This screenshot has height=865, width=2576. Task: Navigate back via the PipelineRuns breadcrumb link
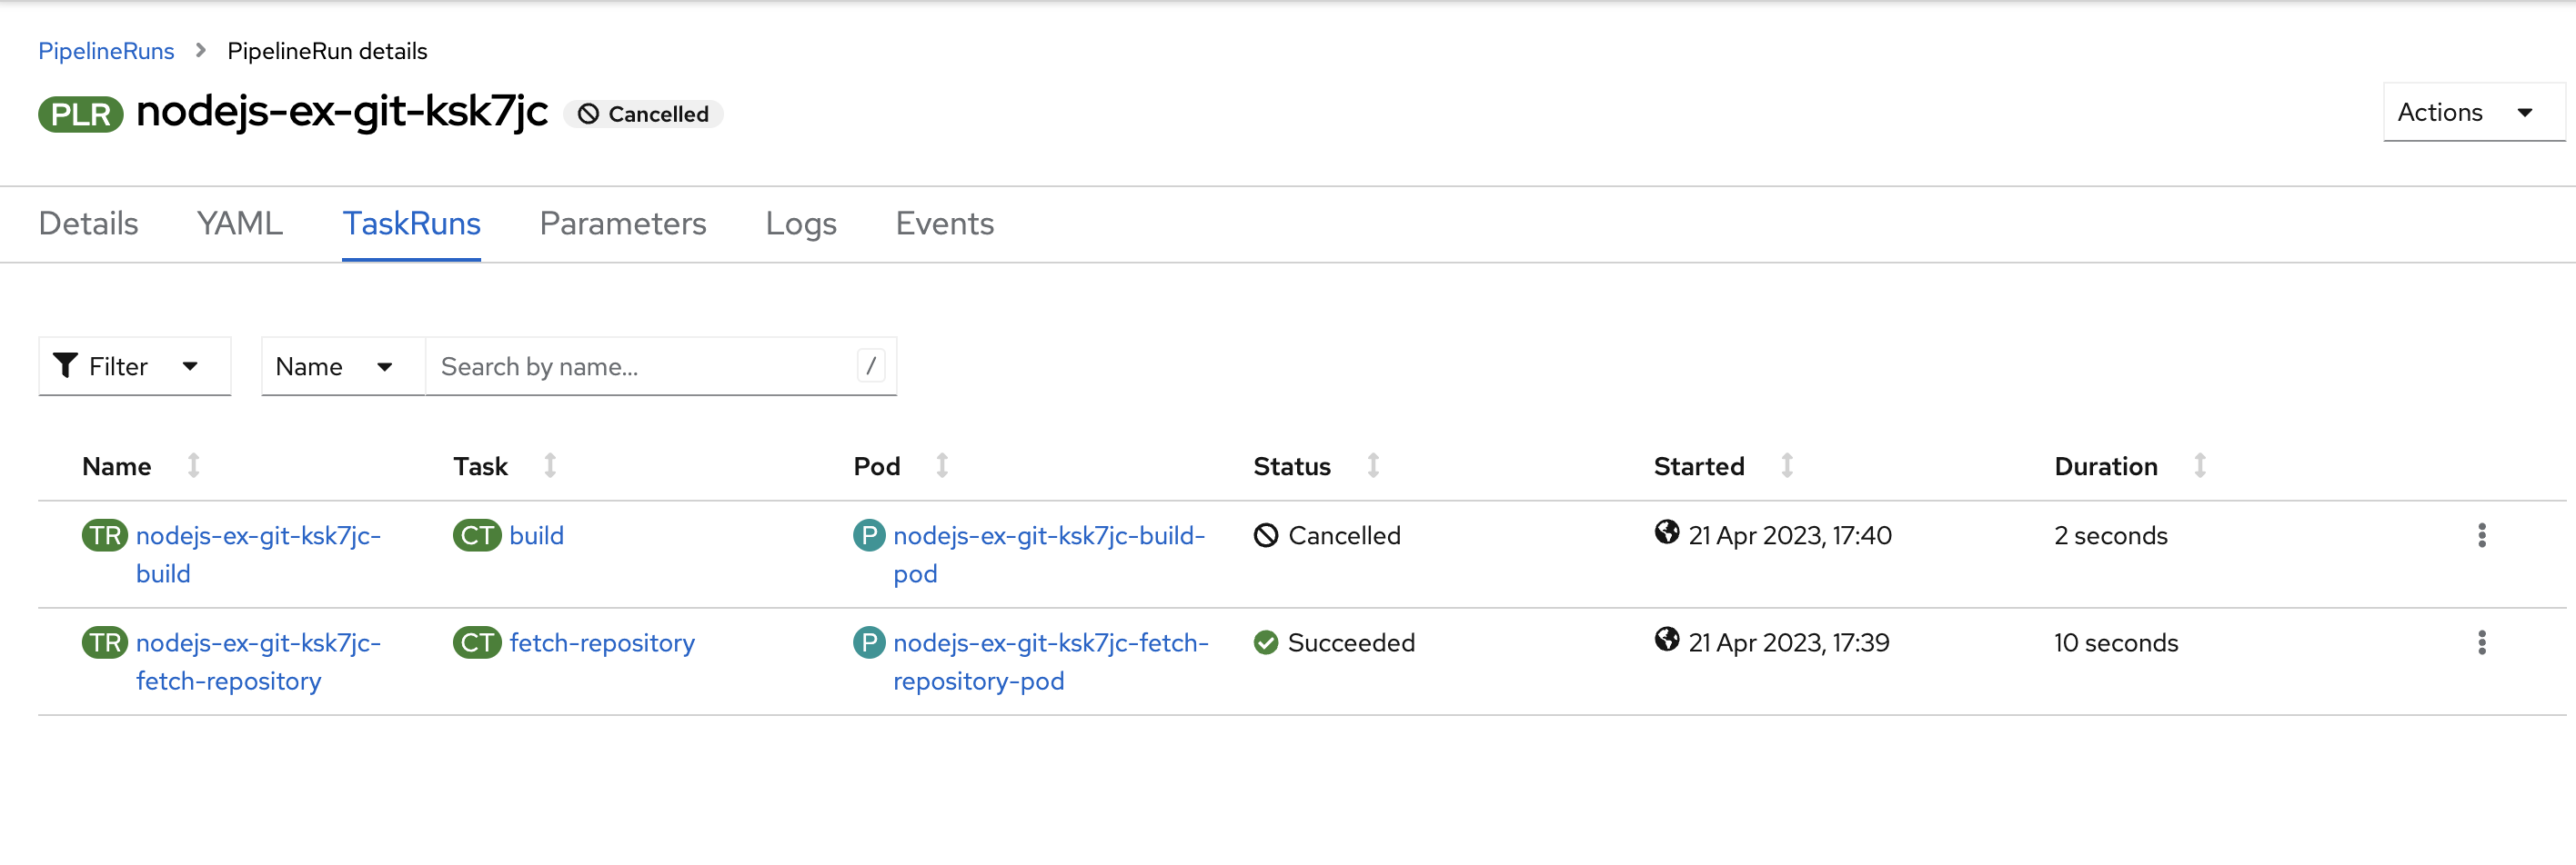coord(106,50)
